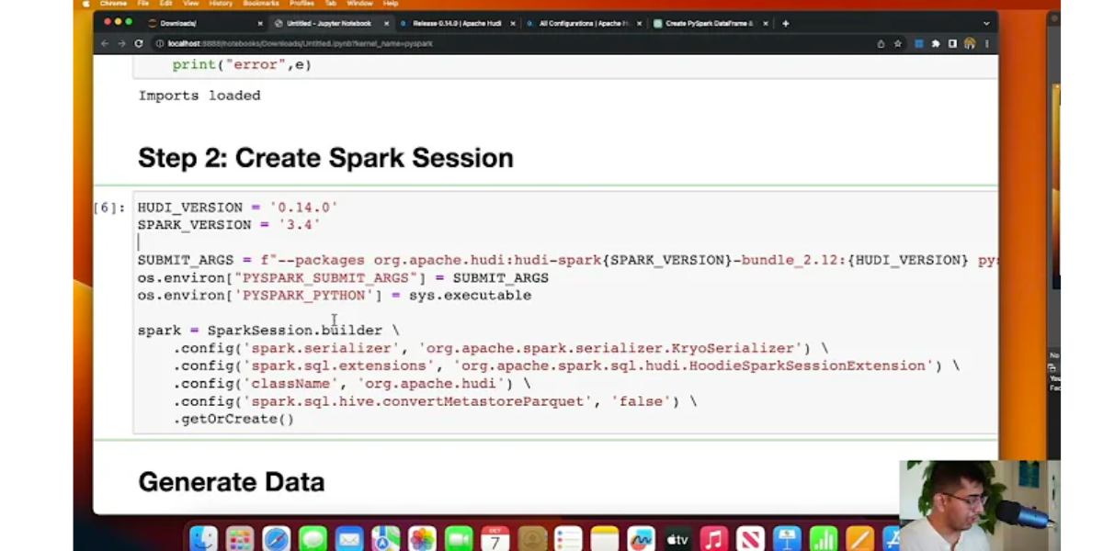Screen dimensions: 1103x551
Task: Click the new tab plus button
Action: 785,23
